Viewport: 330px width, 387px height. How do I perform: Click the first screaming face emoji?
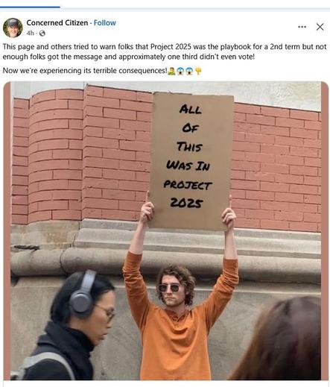tap(180, 72)
